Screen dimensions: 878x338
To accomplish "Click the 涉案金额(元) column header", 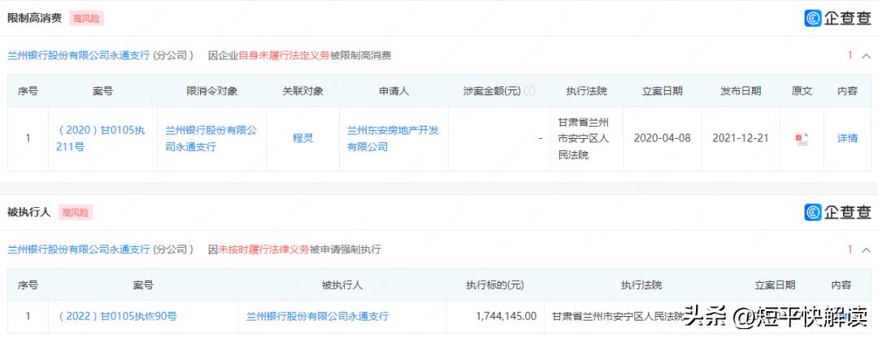I will tap(492, 91).
